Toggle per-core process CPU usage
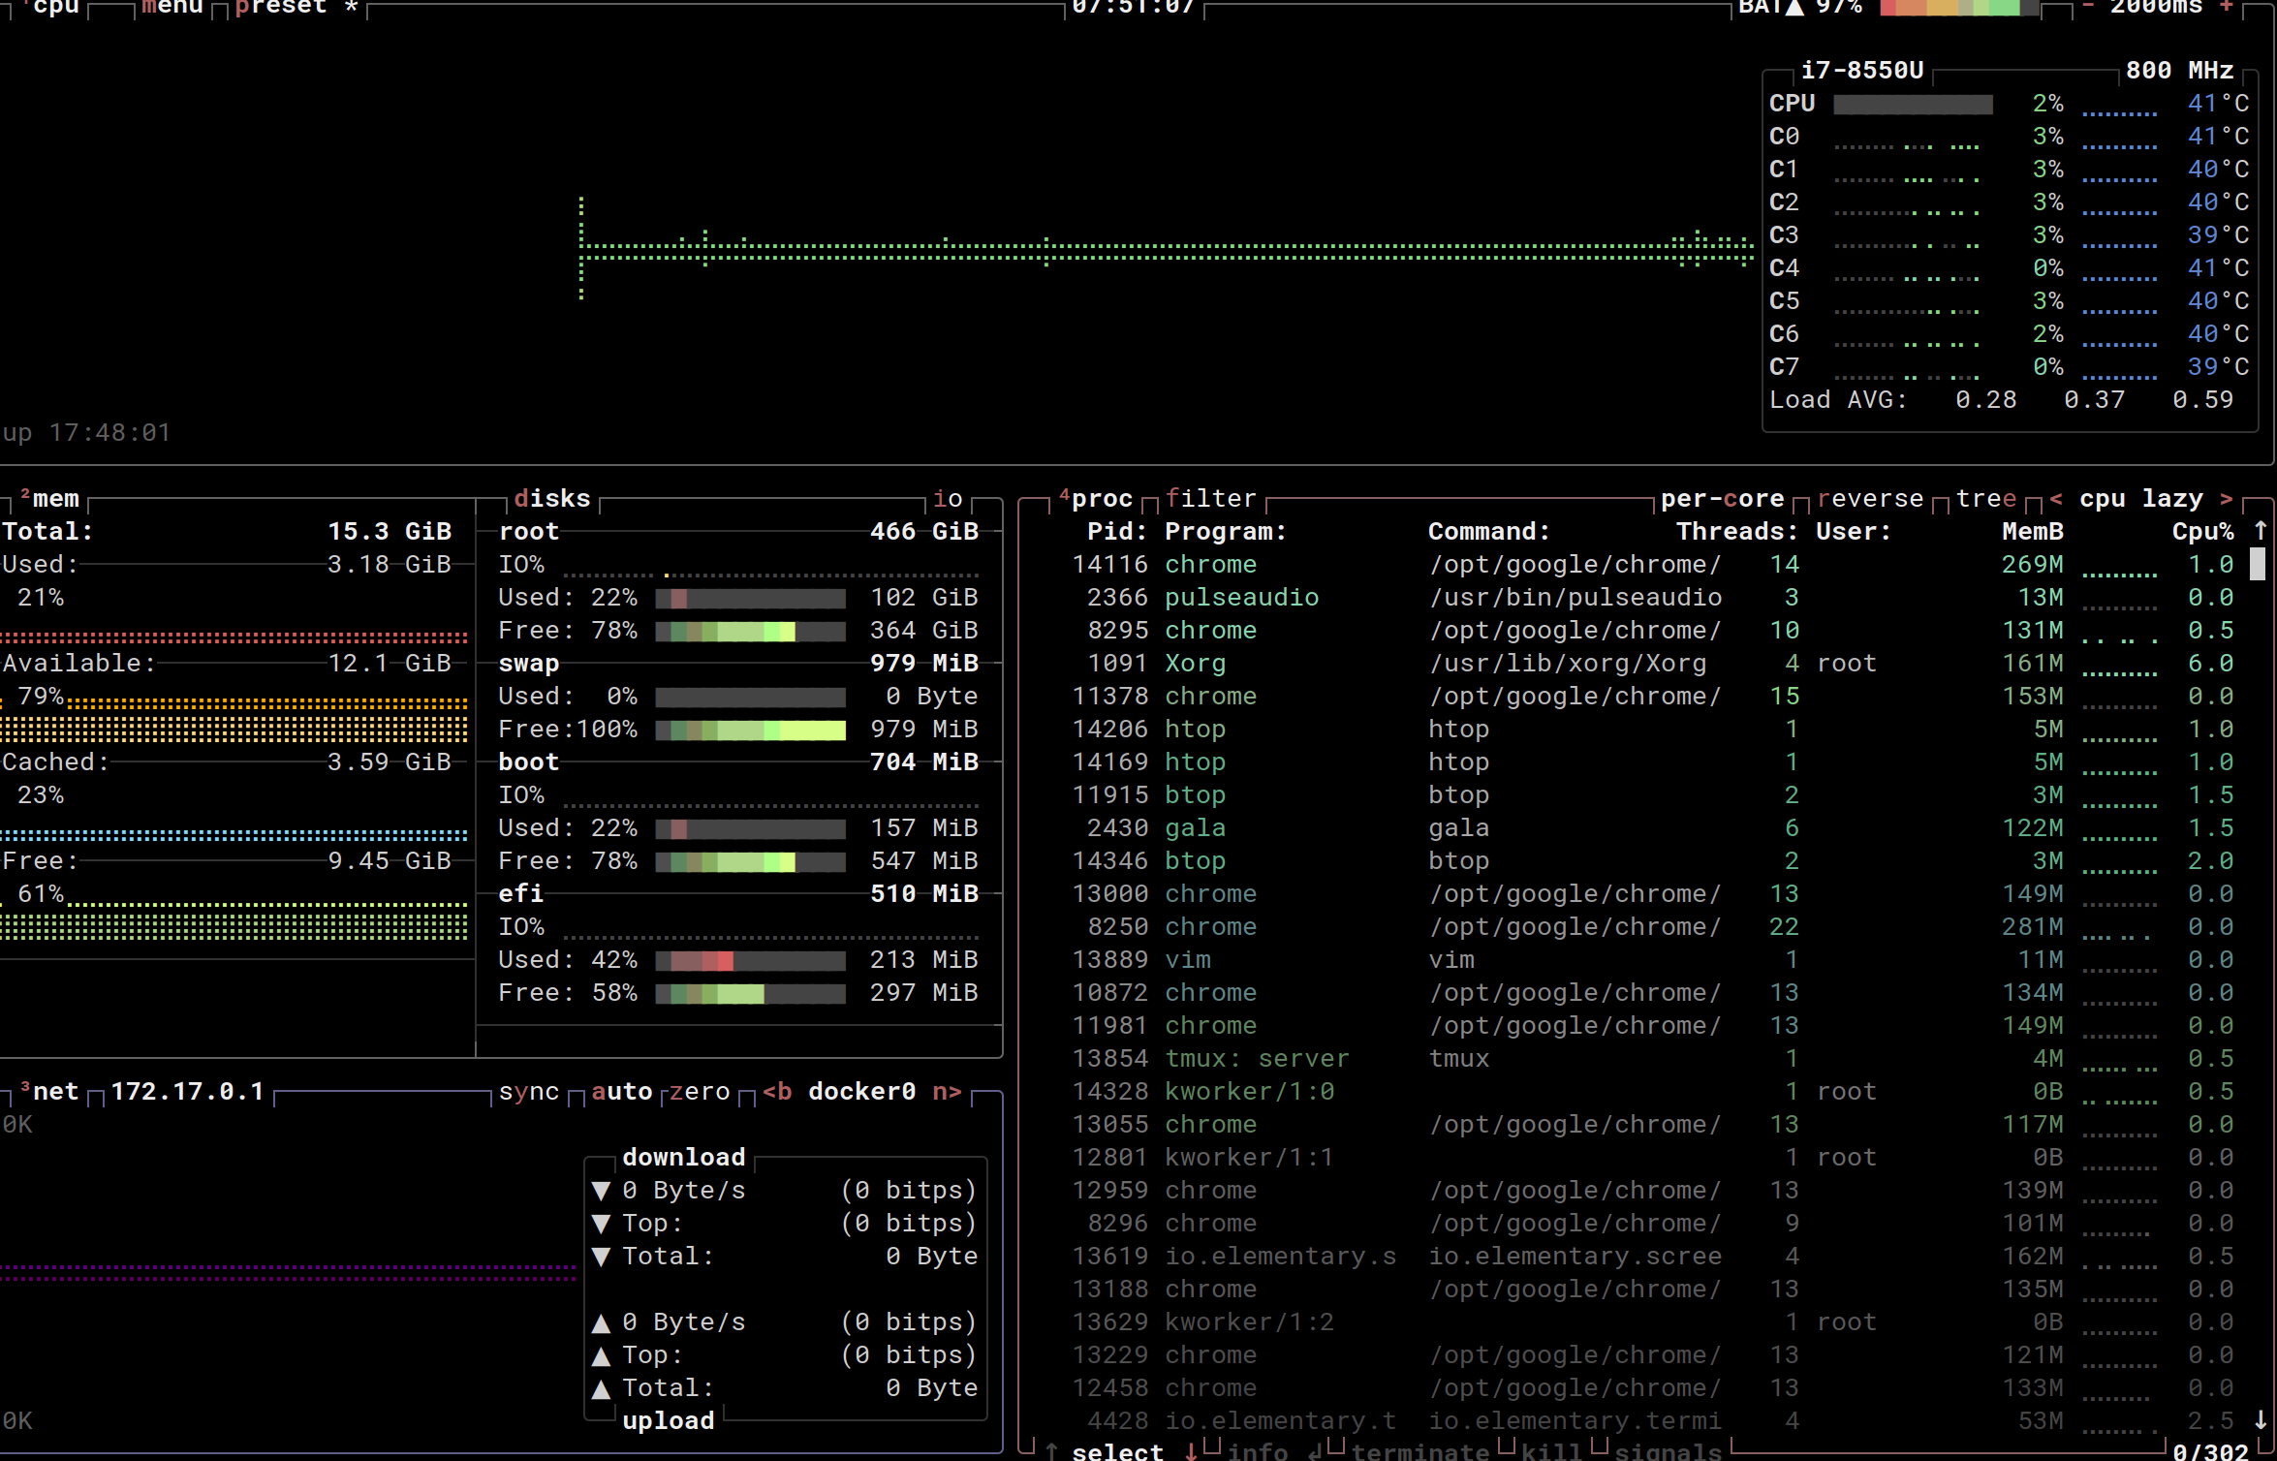Screen dimensions: 2277x1461 pyautogui.click(x=1722, y=499)
